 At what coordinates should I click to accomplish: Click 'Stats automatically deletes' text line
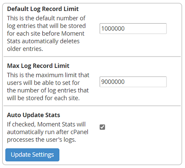coord(43,41)
